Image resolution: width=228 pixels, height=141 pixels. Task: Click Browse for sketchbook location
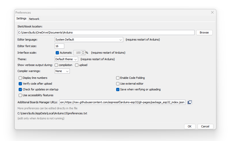[x=204, y=32]
